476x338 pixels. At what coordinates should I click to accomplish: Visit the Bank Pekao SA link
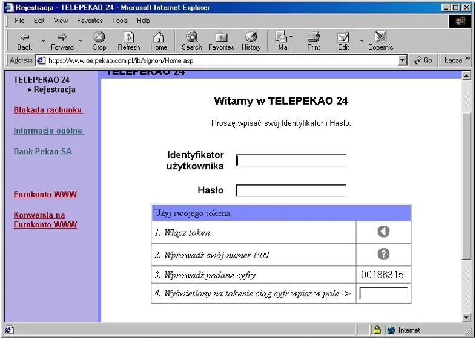[x=43, y=151]
